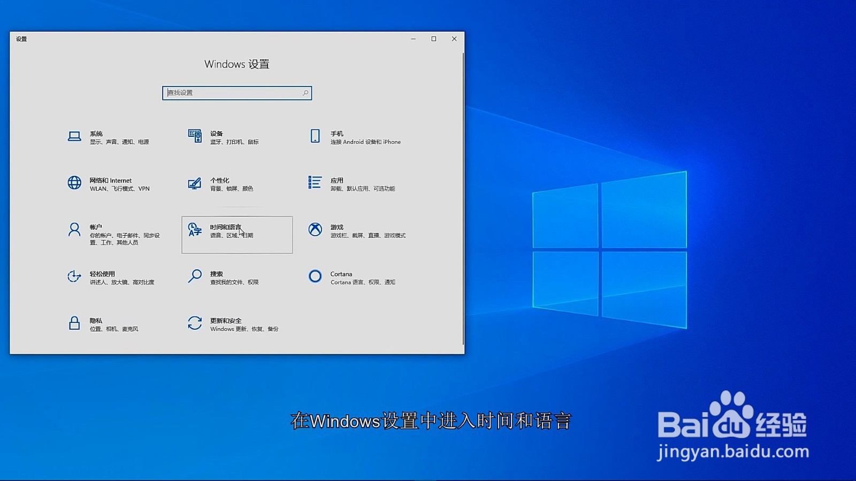Click the 个性化 category title

[220, 181]
